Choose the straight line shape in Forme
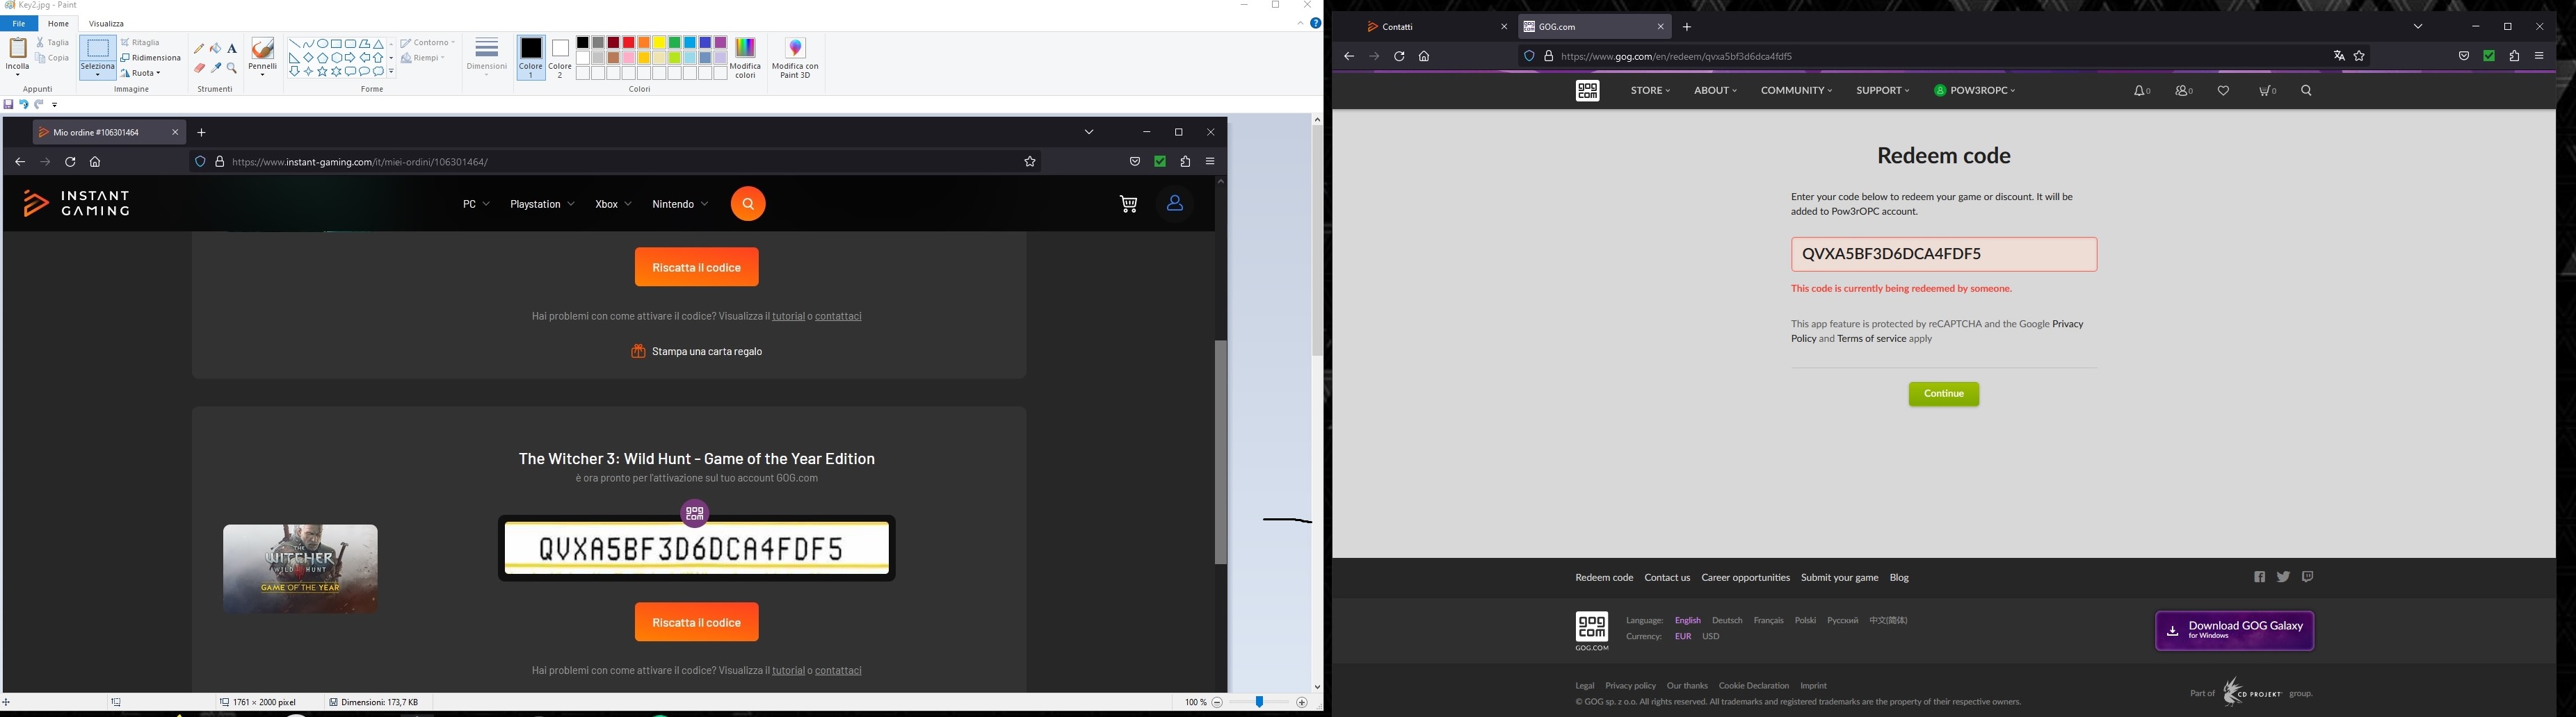Image resolution: width=2576 pixels, height=717 pixels. point(295,44)
